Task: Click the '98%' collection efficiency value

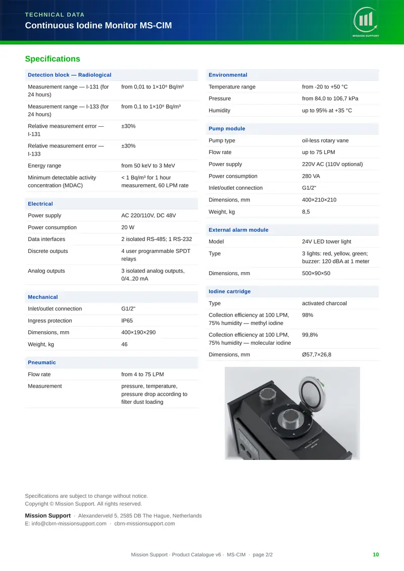Action: [308, 315]
